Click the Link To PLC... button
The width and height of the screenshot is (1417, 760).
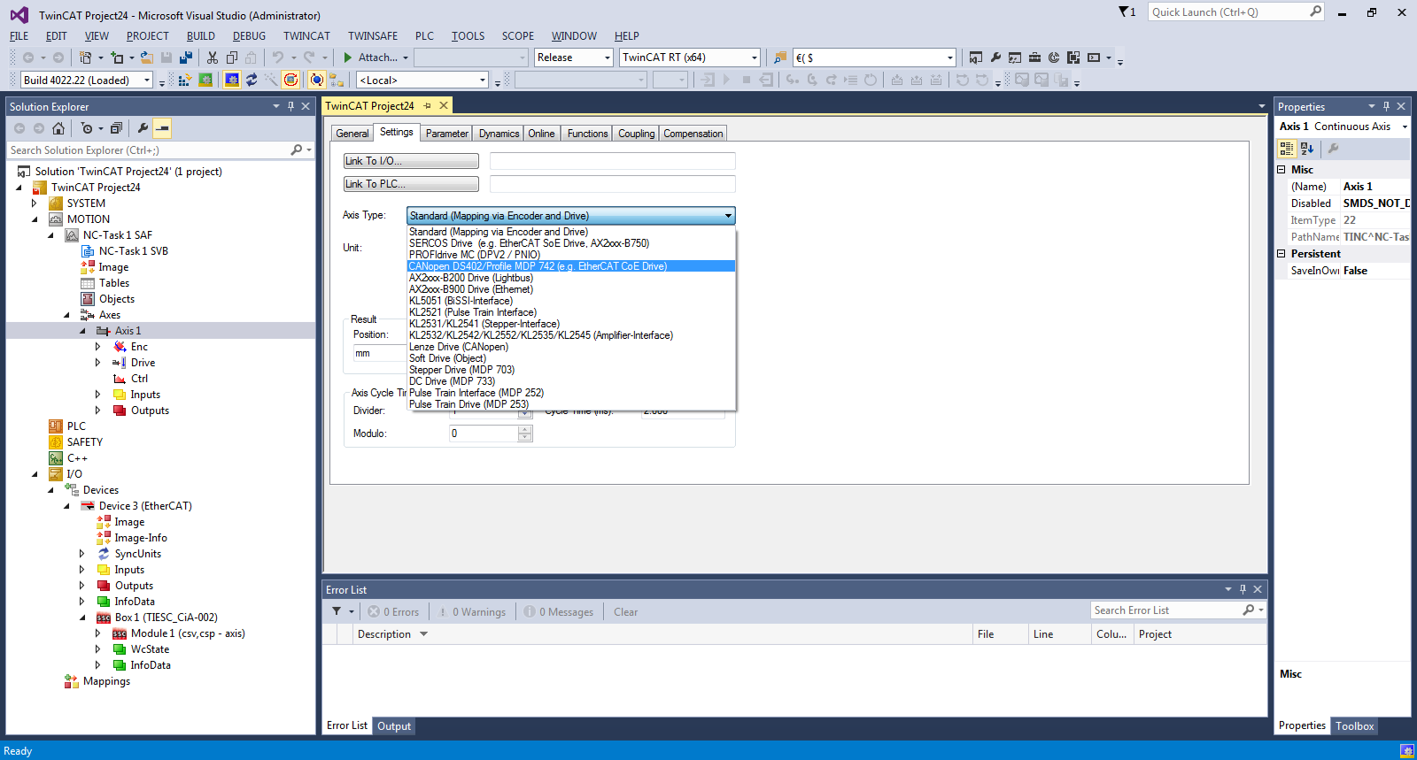point(411,184)
